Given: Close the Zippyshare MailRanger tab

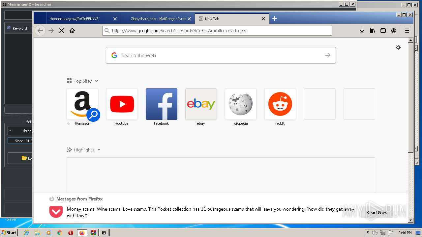Looking at the screenshot, I should [x=189, y=19].
